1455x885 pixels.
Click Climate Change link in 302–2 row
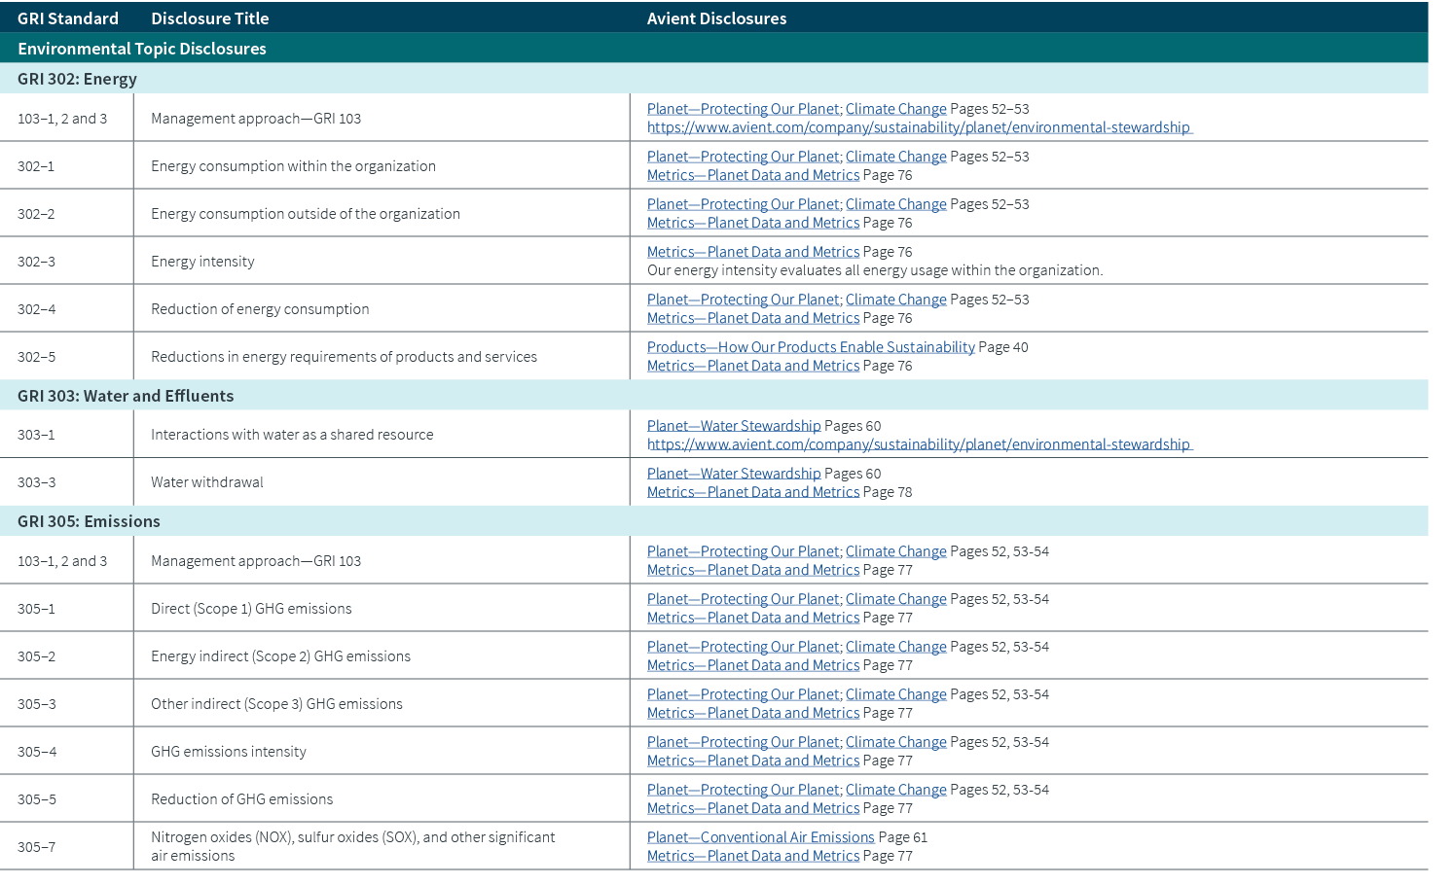pyautogui.click(x=895, y=204)
